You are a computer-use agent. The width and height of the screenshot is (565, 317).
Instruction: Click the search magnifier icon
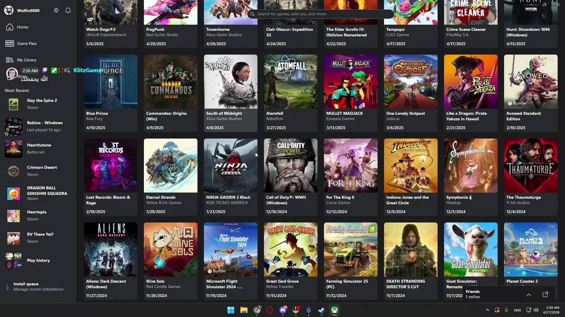pyautogui.click(x=252, y=14)
